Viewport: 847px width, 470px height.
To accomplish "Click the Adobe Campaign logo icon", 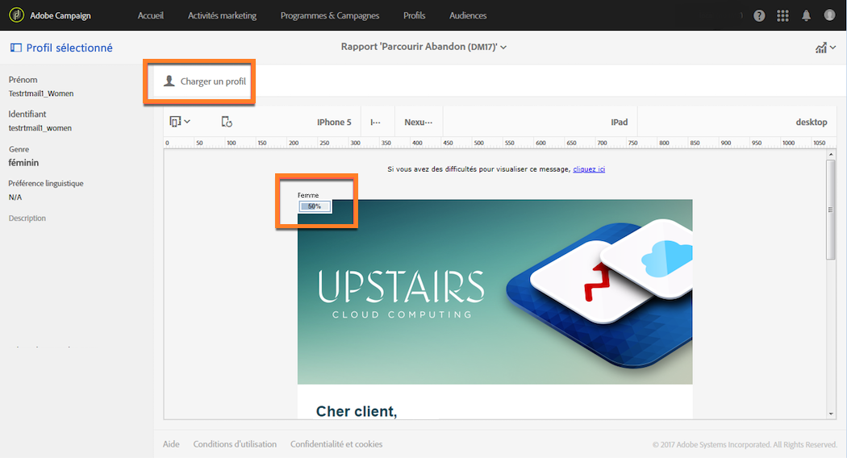I will coord(16,15).
